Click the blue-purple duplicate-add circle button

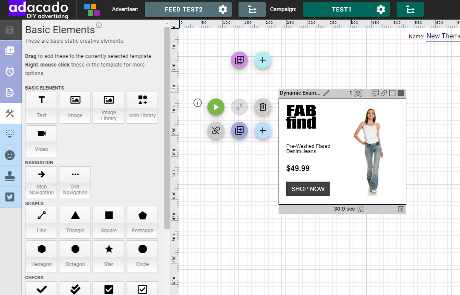click(x=239, y=130)
